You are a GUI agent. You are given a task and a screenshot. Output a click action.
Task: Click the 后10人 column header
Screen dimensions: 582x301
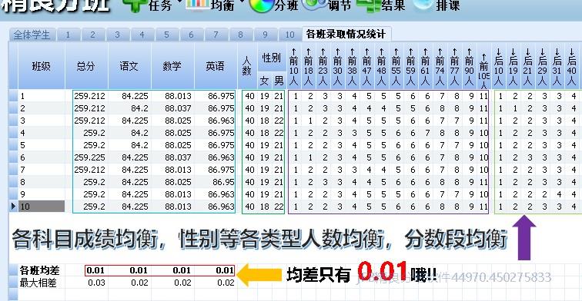pos(499,66)
